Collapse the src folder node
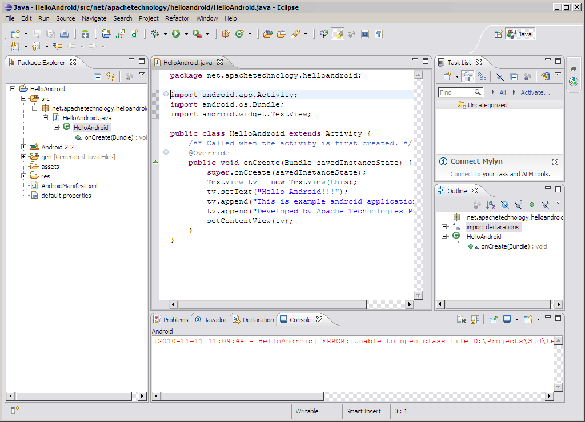 click(x=23, y=98)
